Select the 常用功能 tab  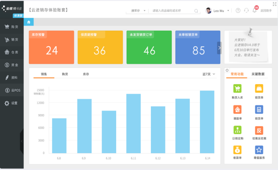pyautogui.click(x=237, y=74)
